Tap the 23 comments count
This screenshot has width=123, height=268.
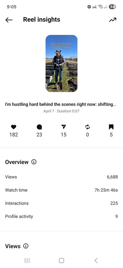click(x=39, y=135)
